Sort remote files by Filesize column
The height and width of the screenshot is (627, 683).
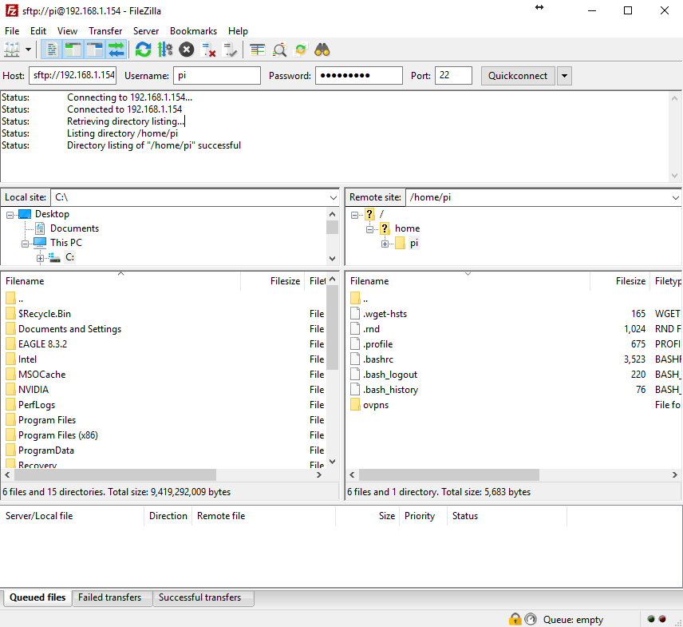[619, 281]
